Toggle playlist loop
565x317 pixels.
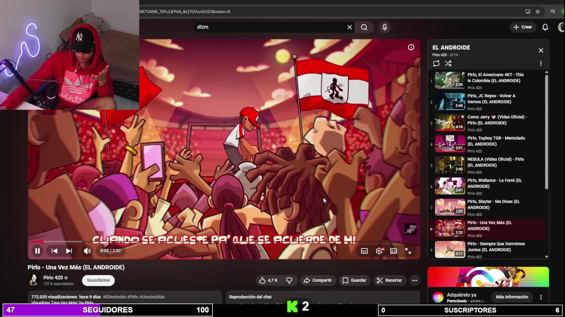click(x=436, y=64)
